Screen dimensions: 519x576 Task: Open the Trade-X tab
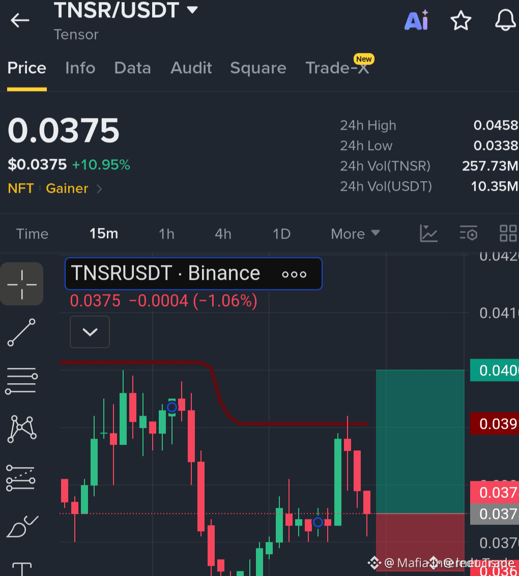[x=337, y=68]
